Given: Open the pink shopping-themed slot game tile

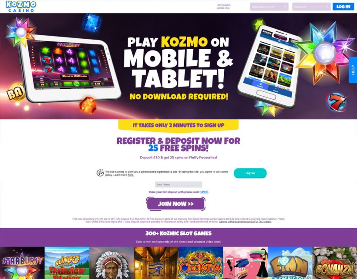Looking at the screenshot, I should pos(246,263).
